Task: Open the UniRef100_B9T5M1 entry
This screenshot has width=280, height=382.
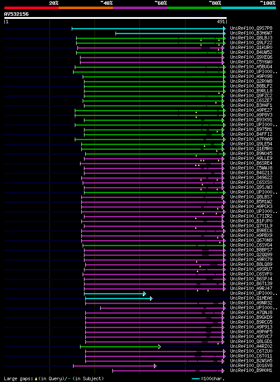Action: click(x=251, y=129)
